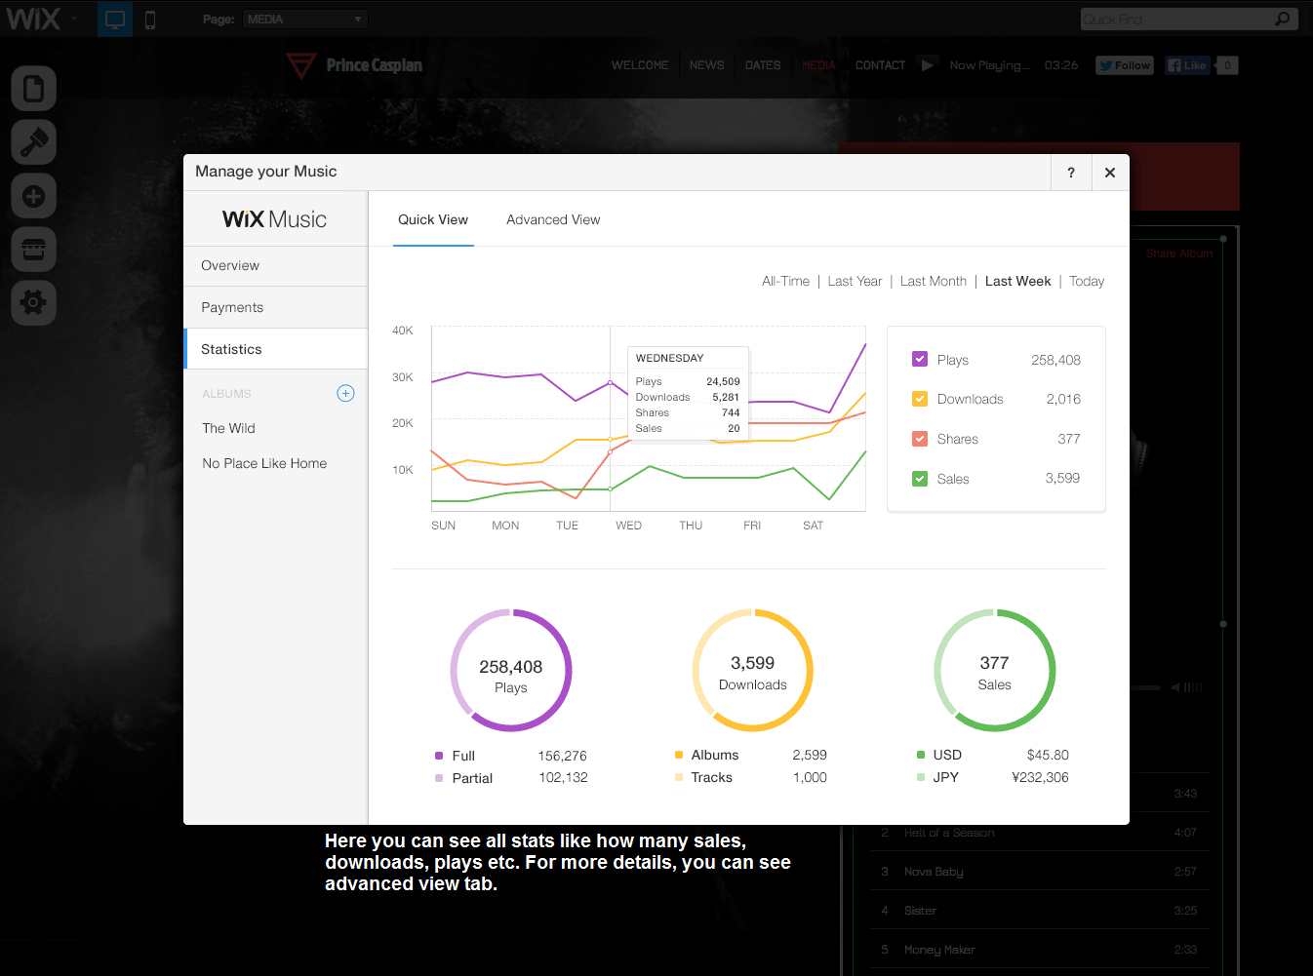Click the Quick Find search magnifier icon
This screenshot has width=1313, height=976.
1282,19
